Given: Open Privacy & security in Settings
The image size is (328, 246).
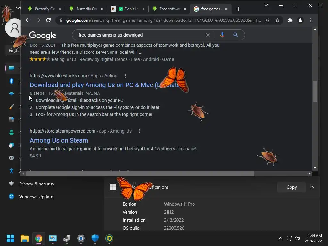Looking at the screenshot, I should tap(37, 184).
